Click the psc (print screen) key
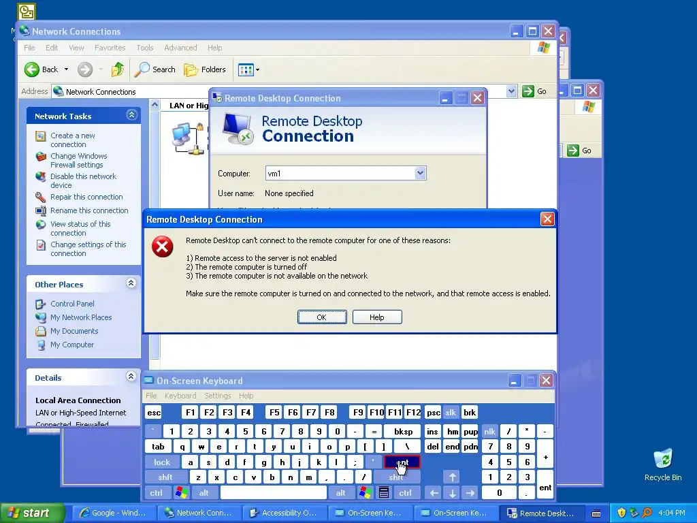Screen dimensions: 697x523 pyautogui.click(x=434, y=413)
